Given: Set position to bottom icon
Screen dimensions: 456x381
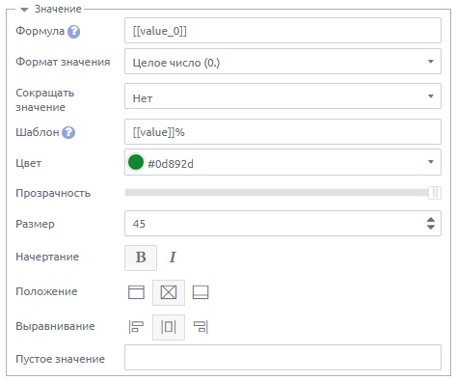Looking at the screenshot, I should (201, 292).
